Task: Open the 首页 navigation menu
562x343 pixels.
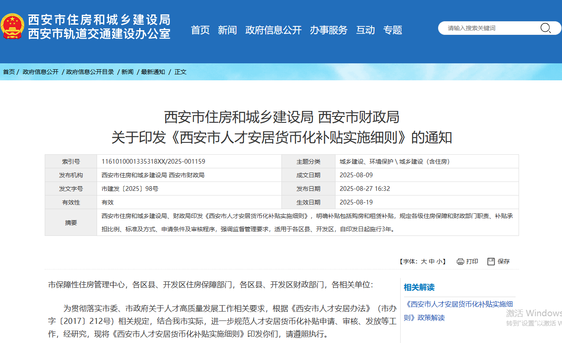Action: (x=200, y=30)
